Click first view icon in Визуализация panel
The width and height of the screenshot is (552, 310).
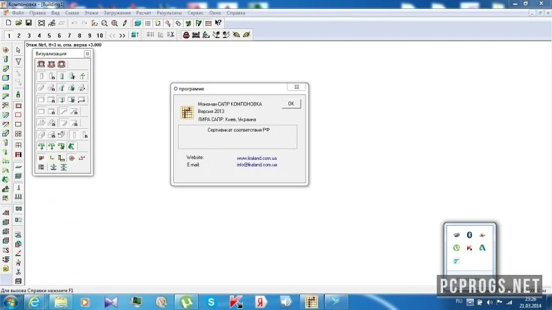click(41, 64)
